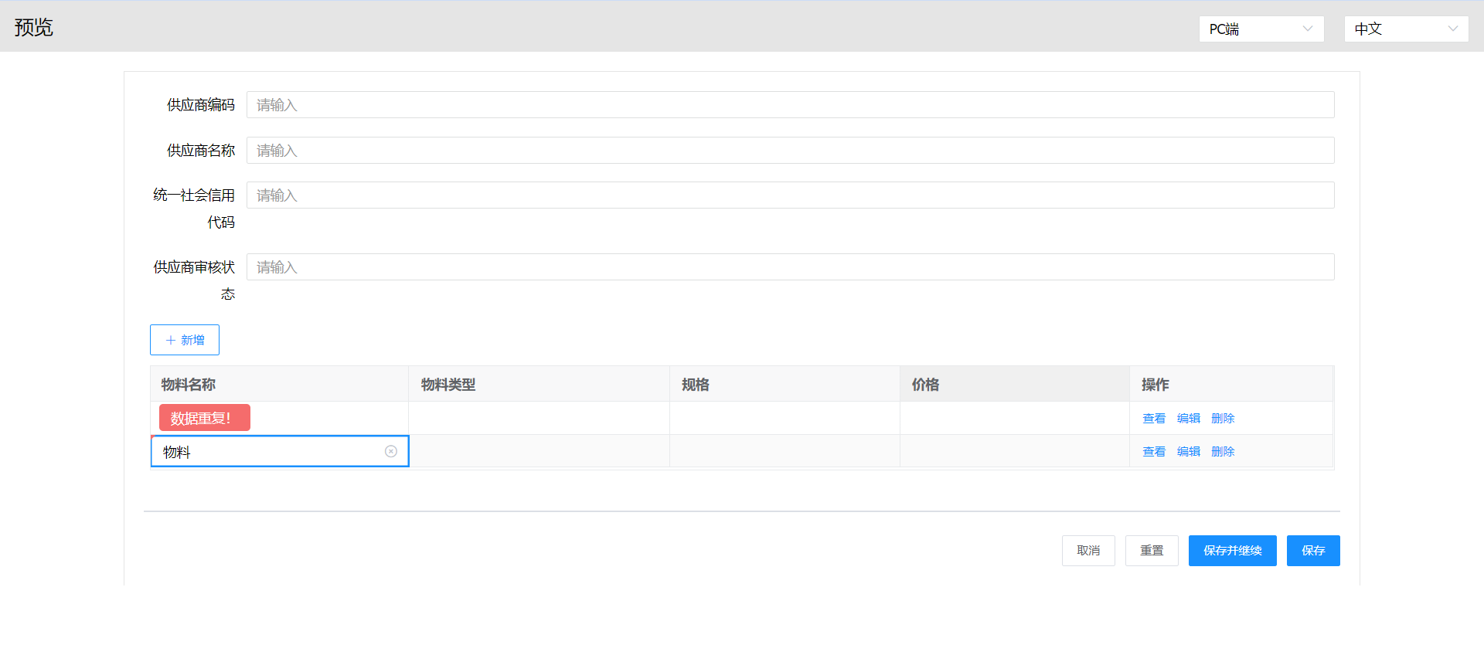
Task: Click the blue 保存 button
Action: pos(1312,551)
